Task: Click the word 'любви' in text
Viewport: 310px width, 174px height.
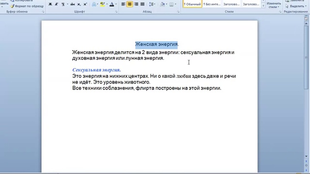Action: point(184,76)
